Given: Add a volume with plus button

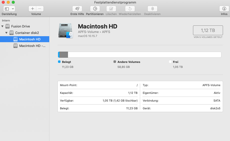Looking at the screenshot, I should pyautogui.click(x=32, y=9).
